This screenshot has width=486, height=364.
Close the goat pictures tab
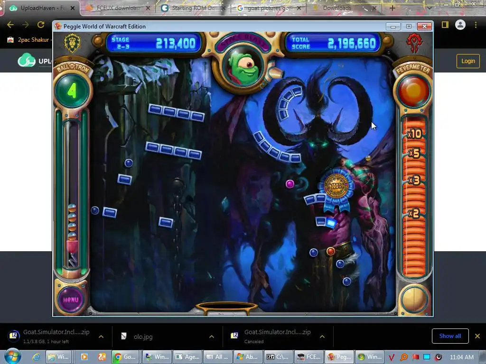[x=299, y=8]
